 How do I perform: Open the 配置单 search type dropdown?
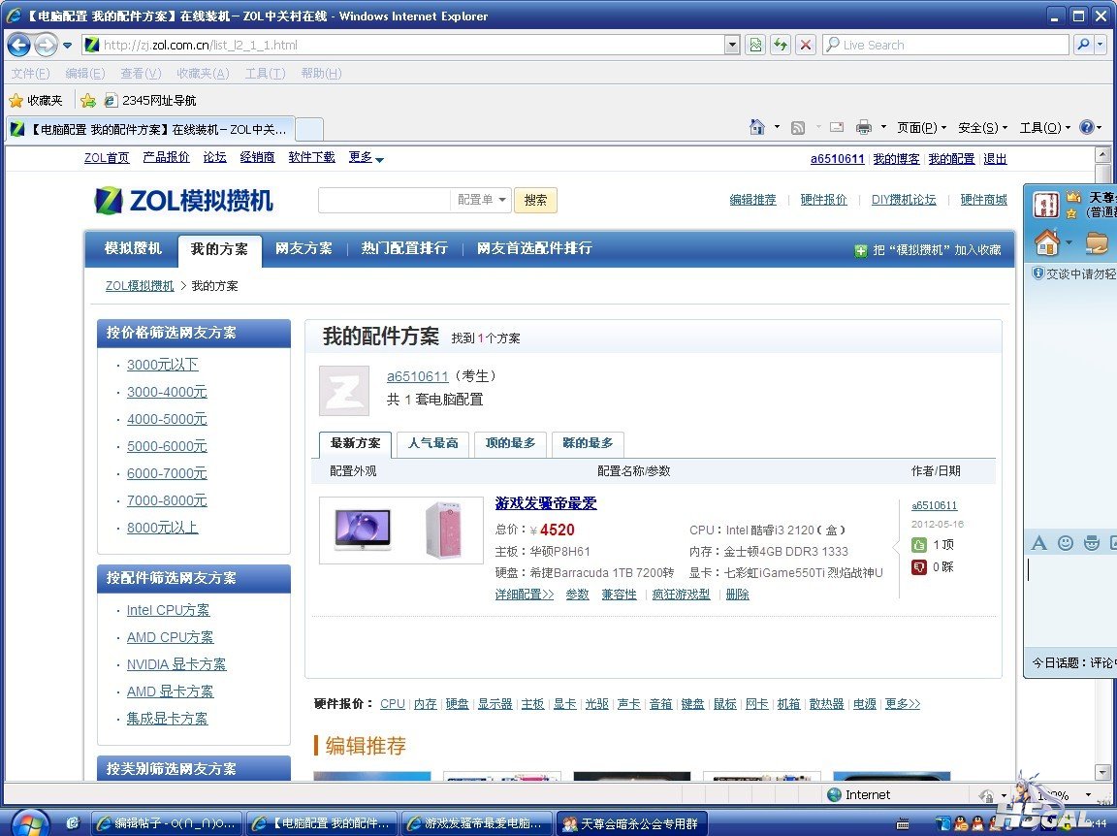click(481, 200)
